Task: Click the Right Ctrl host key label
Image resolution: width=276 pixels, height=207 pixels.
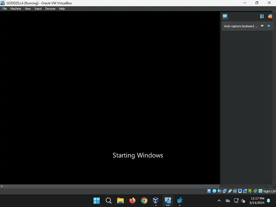Action: (269, 191)
